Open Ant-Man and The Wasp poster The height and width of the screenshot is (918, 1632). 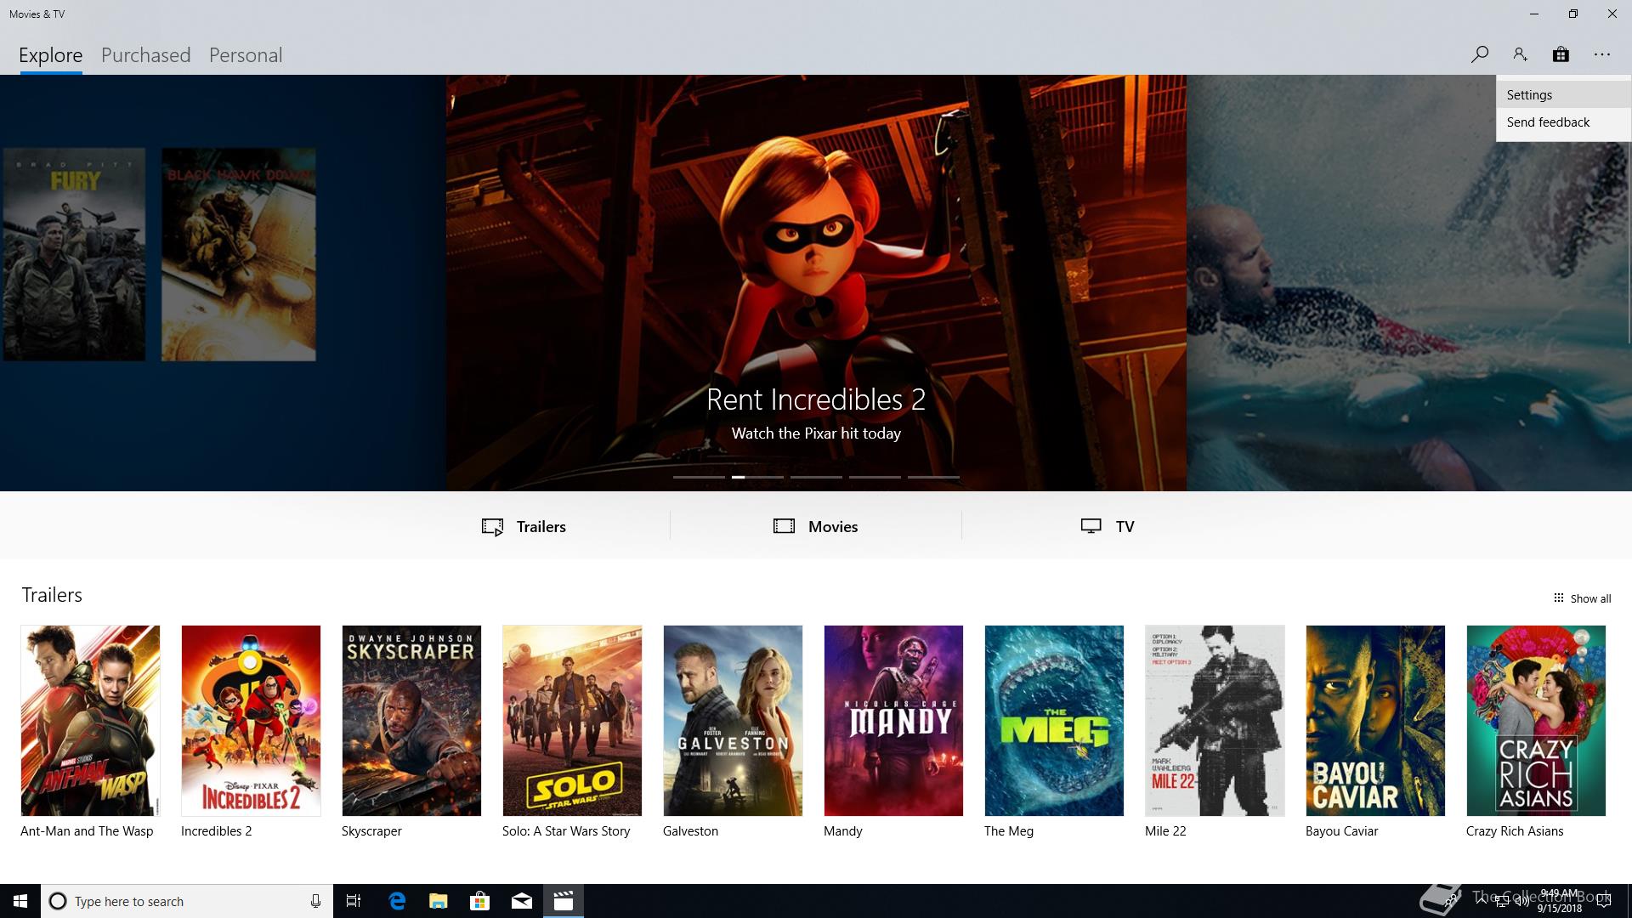[90, 721]
